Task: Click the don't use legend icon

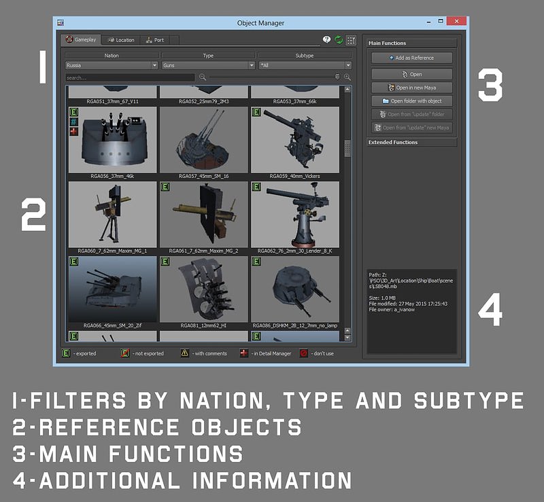Action: tap(303, 353)
